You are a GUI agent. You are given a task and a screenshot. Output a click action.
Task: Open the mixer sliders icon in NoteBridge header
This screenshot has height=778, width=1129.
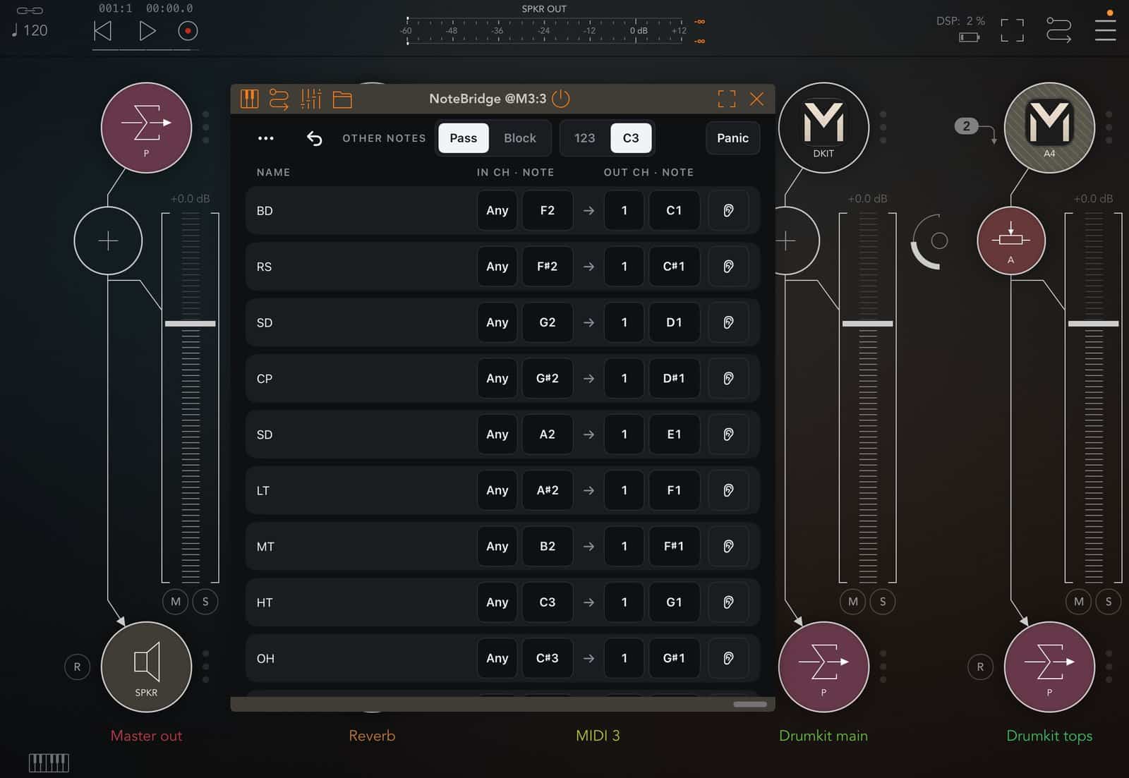pos(310,99)
